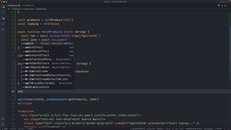Click the template tag on line 37
Screen dimensions: 231x130
point(26,111)
